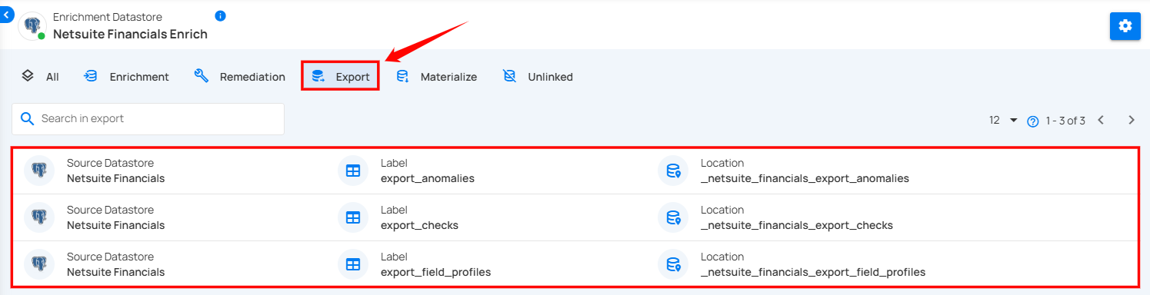Switch to the All tab
Image resolution: width=1150 pixels, height=295 pixels.
click(40, 77)
